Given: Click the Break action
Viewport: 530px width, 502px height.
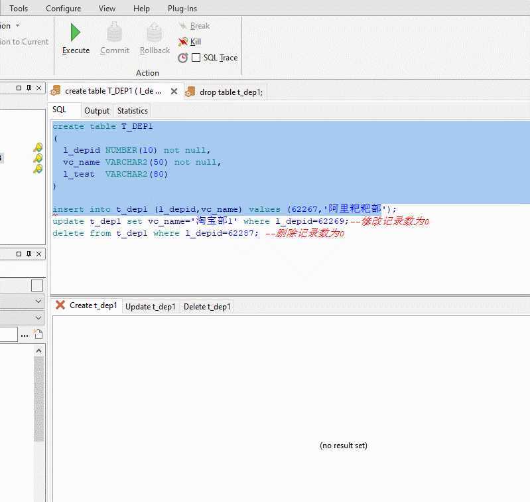Looking at the screenshot, I should [x=194, y=26].
